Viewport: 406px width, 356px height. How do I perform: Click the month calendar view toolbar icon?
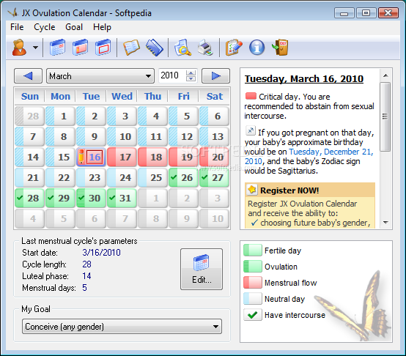pos(57,48)
